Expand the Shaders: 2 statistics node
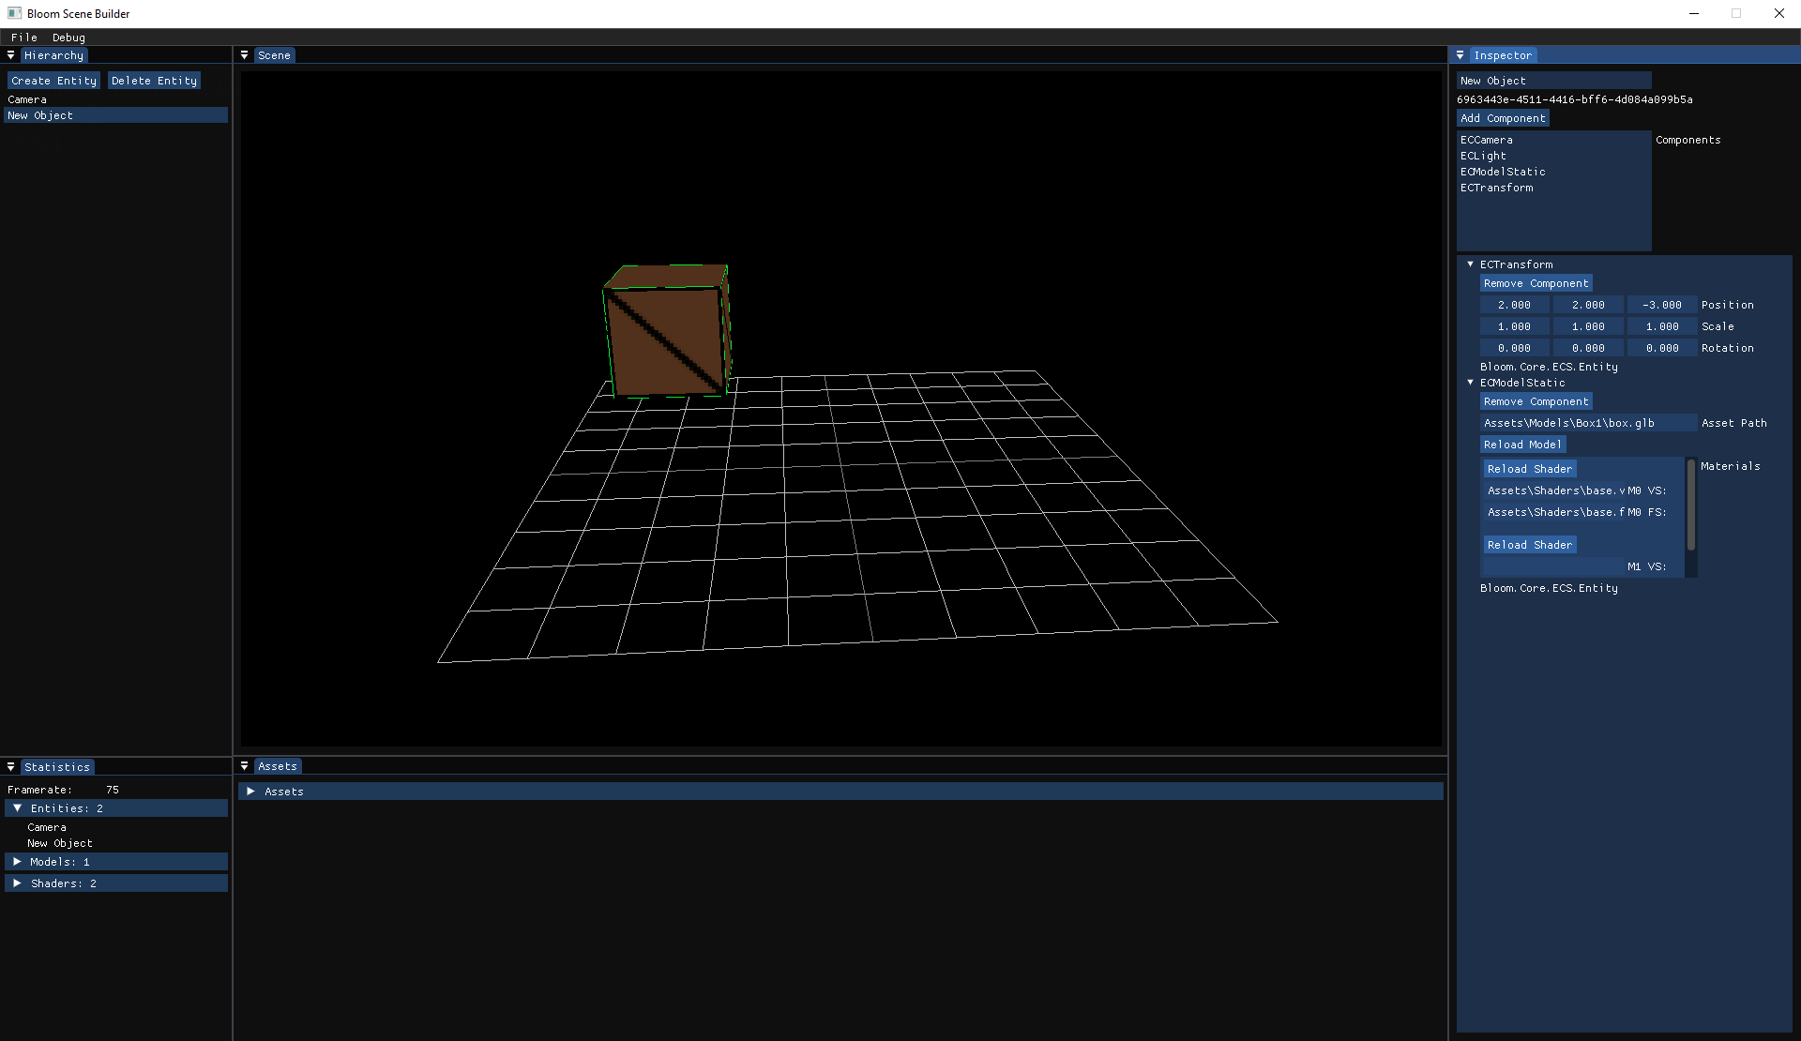Screen dimensions: 1801x1041 pyautogui.click(x=17, y=883)
